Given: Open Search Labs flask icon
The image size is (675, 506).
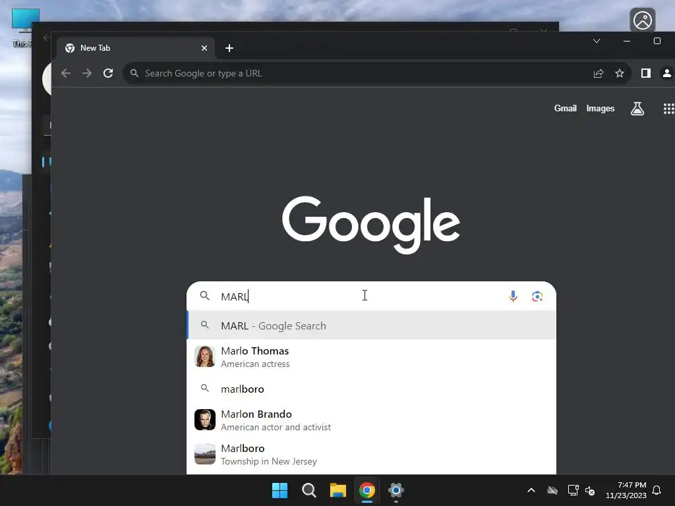Looking at the screenshot, I should (637, 109).
